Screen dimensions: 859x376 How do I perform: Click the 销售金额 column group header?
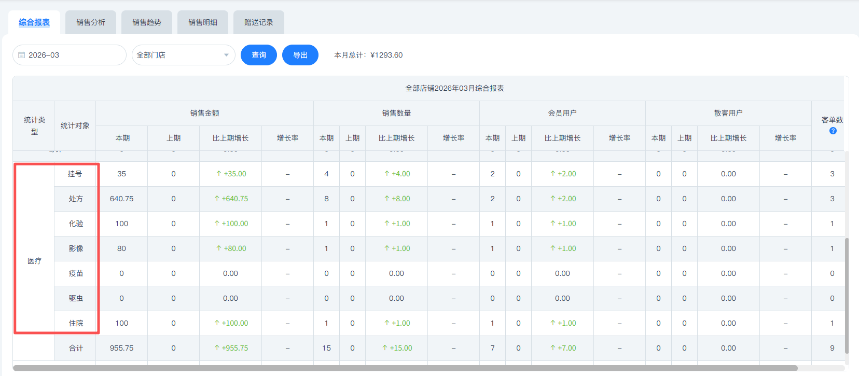(204, 113)
